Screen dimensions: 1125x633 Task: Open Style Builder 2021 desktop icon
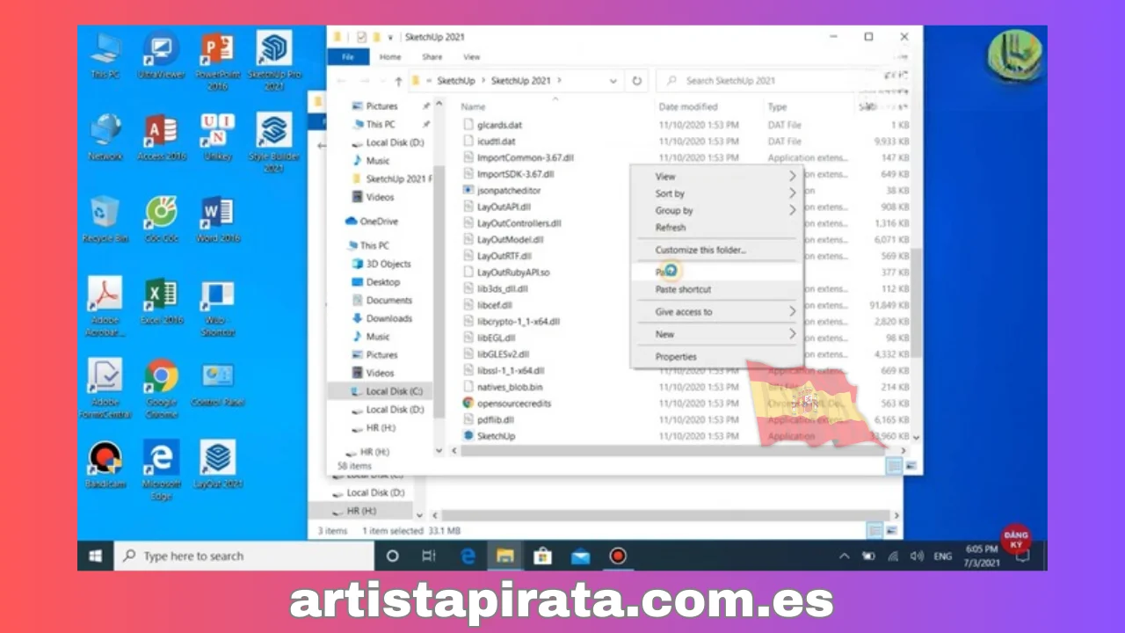pyautogui.click(x=273, y=142)
